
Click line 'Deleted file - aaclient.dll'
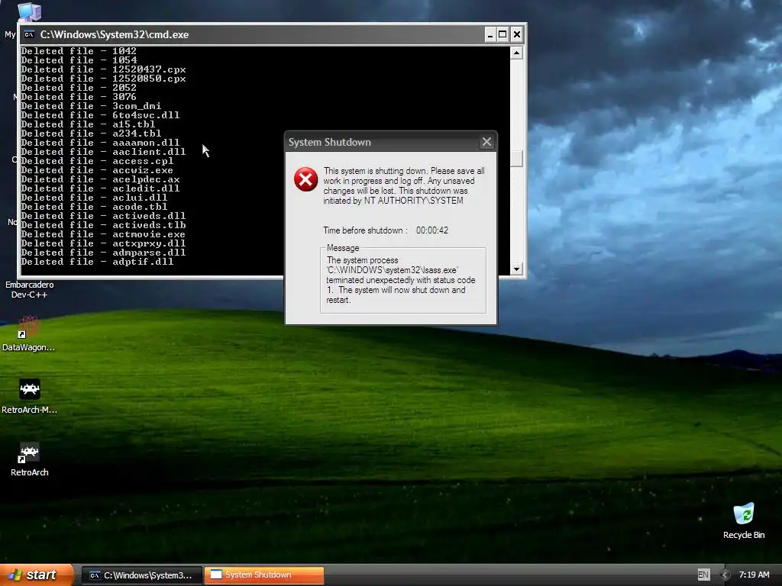(103, 152)
